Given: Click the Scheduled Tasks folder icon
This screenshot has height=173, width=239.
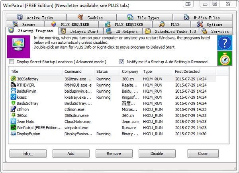Looking at the screenshot, I should point(148,31).
